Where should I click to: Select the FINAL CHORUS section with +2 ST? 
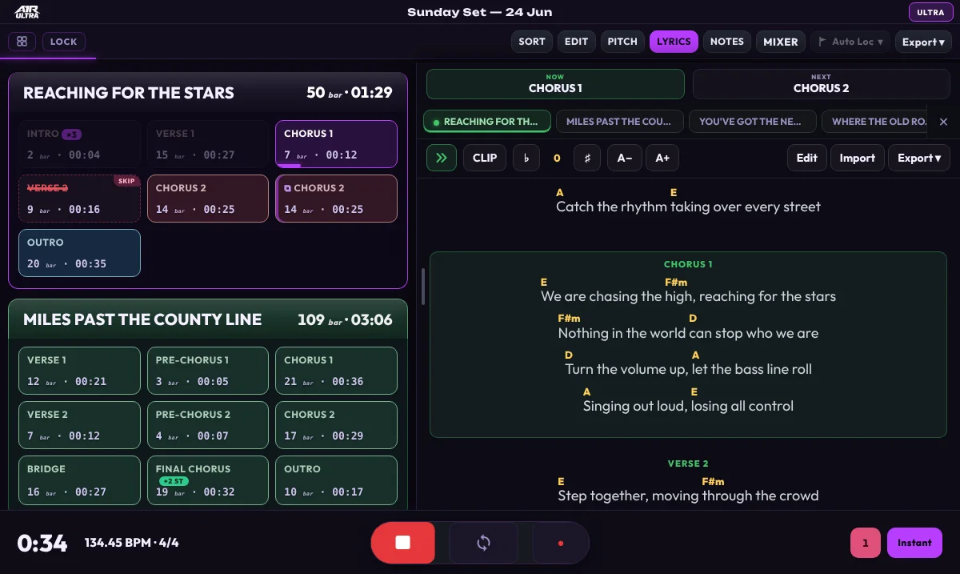click(x=208, y=480)
